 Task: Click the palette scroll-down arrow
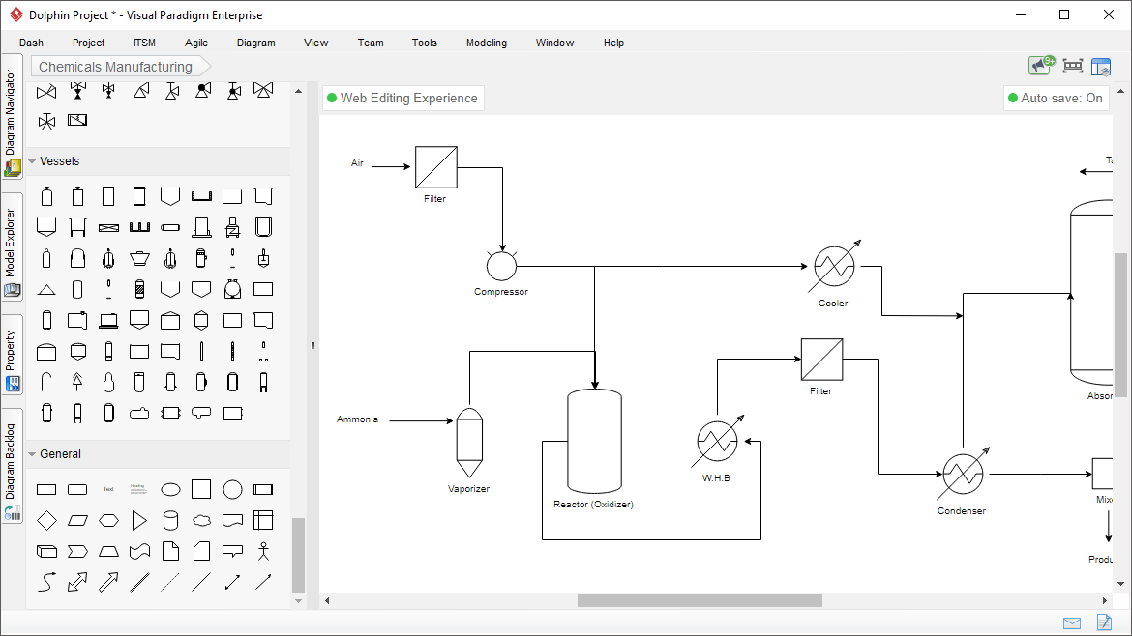point(298,600)
